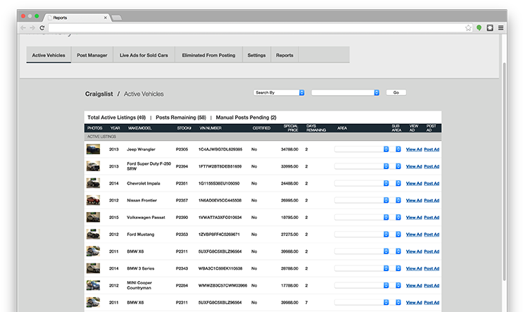Open the Area dropdown for Jeep Wrangler
Viewport: 523px width, 312px height.
click(362, 149)
